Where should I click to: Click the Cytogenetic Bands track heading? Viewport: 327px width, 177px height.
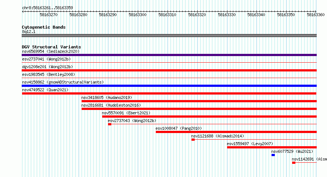click(44, 27)
